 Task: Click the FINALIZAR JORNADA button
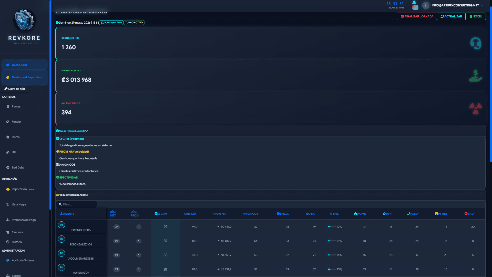(417, 16)
